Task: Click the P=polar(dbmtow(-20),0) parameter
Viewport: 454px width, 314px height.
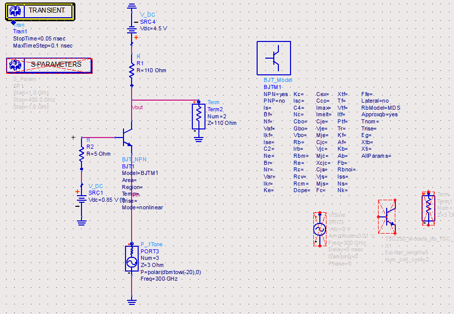Action: click(x=171, y=273)
